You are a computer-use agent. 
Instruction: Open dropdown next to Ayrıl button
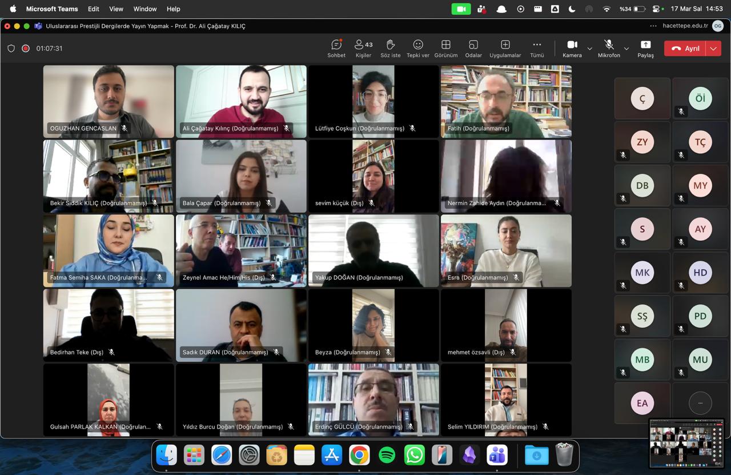point(713,49)
